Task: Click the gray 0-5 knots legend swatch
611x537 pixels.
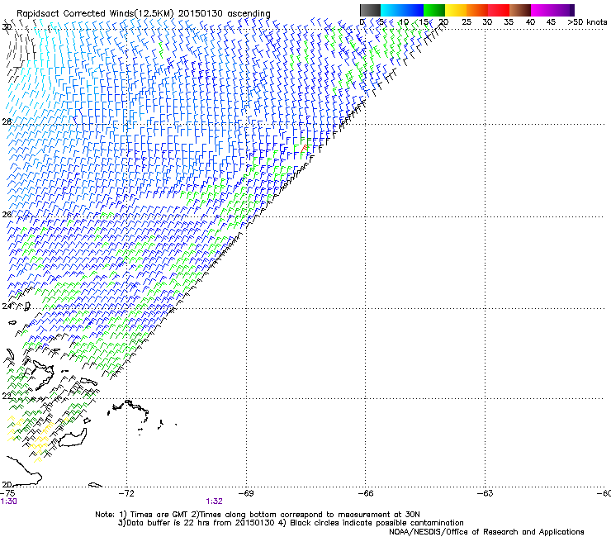Action: click(x=370, y=10)
